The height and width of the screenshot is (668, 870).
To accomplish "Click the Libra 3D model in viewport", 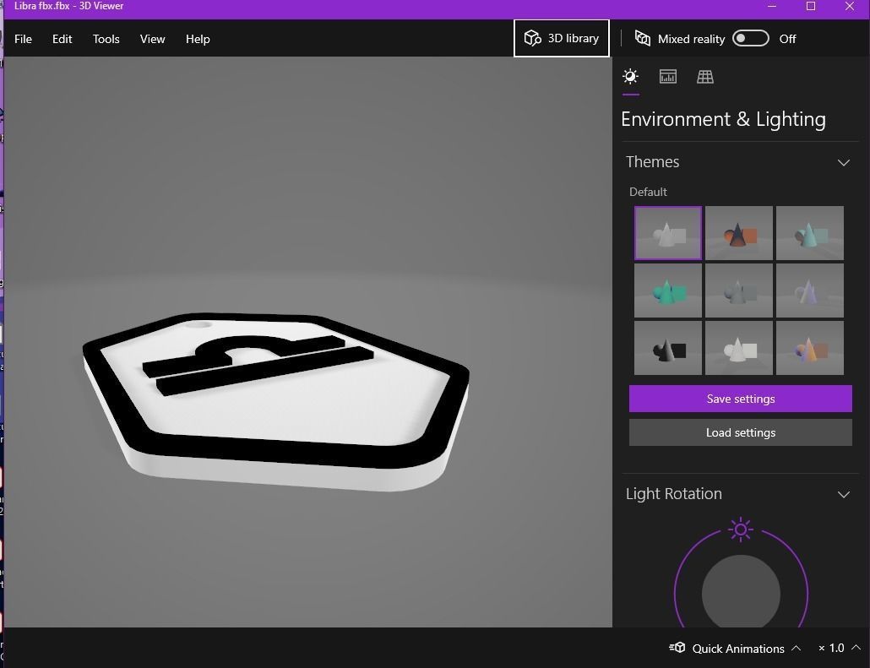I will (275, 402).
